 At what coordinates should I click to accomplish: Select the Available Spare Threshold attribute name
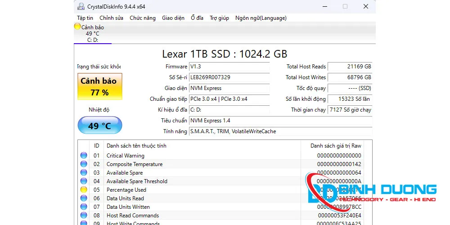137,181
